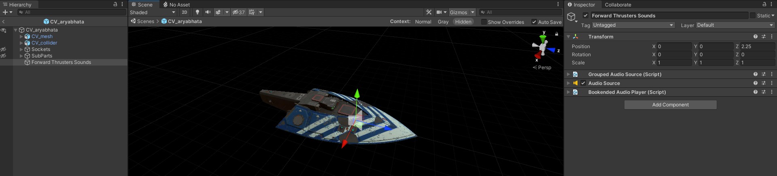Collapse the Transform component foldout
The width and height of the screenshot is (777, 176).
tap(569, 36)
